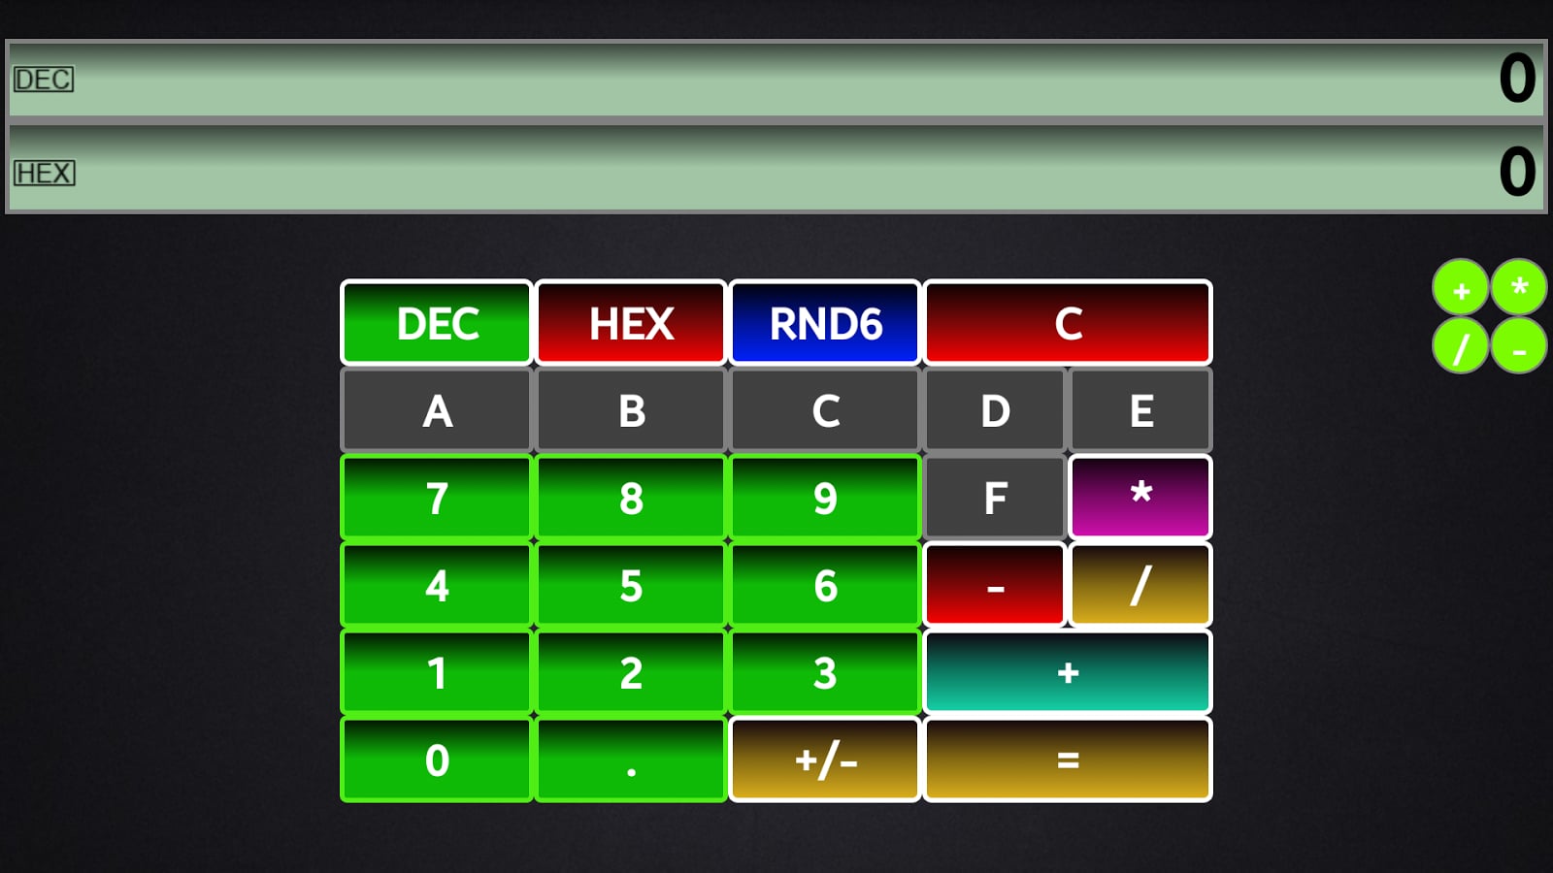The width and height of the screenshot is (1553, 873).
Task: Tap the green 0 key on the keypad
Action: pos(437,760)
